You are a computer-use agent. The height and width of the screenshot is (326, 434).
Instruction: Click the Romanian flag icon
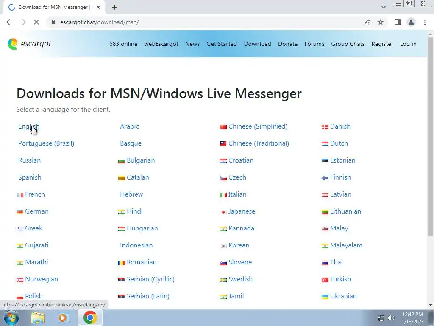[x=122, y=263]
